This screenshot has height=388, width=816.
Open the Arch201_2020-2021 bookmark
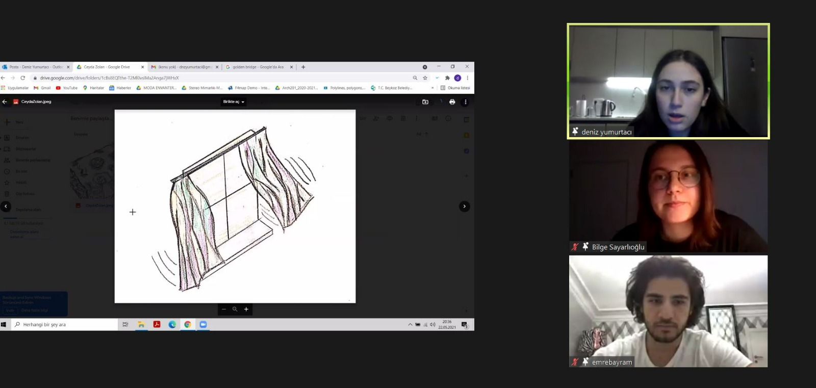296,88
